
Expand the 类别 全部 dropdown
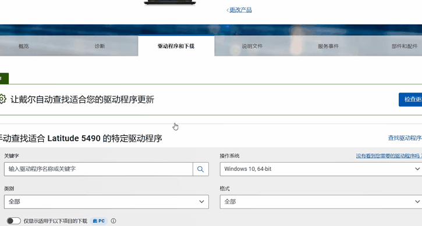tap(107, 202)
